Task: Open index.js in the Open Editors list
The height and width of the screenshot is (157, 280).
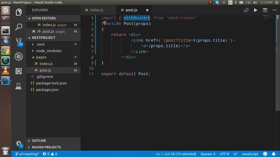Action: 53,25
